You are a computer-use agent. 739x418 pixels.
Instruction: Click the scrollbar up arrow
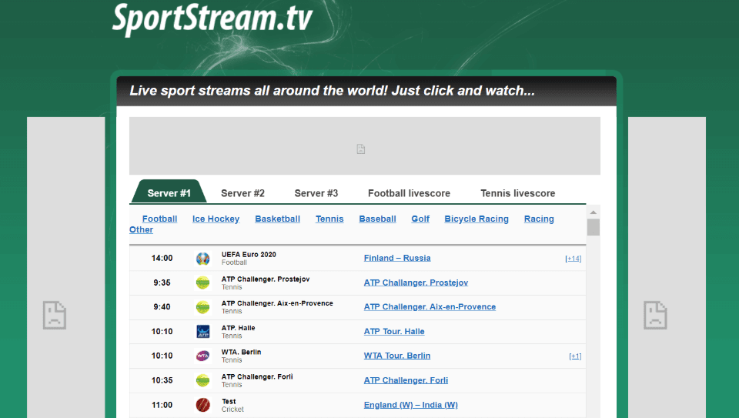click(594, 212)
